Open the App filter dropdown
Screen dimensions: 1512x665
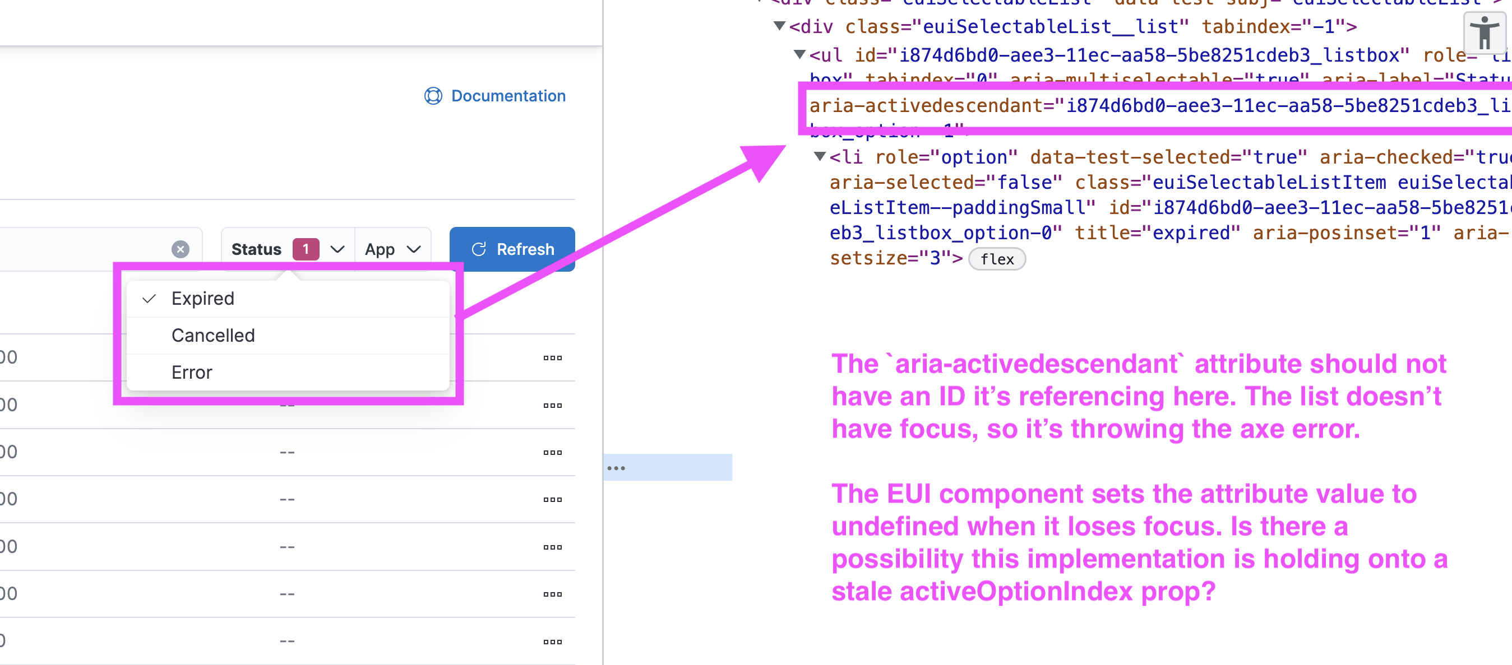392,249
